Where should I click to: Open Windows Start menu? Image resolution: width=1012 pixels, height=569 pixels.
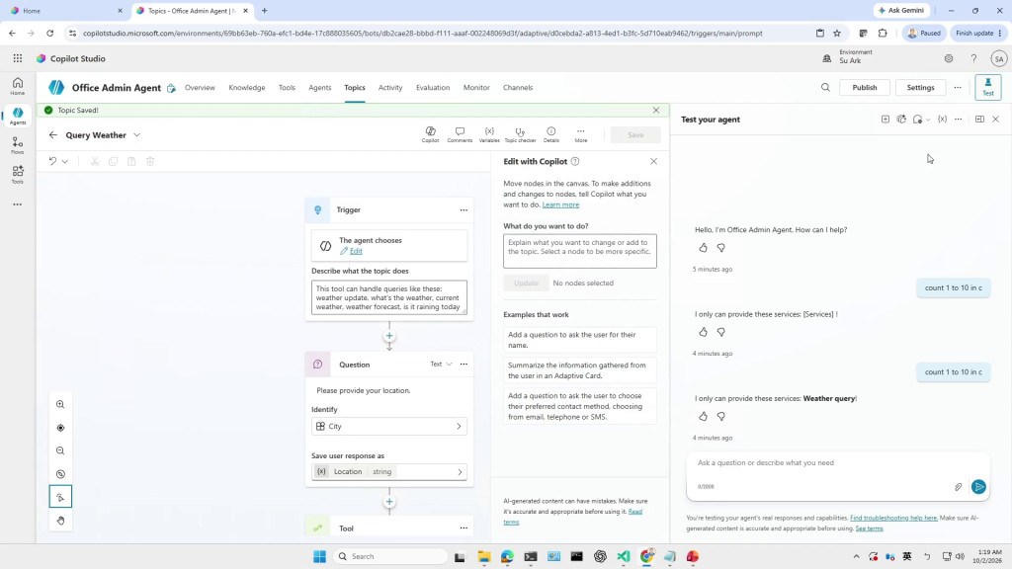click(x=319, y=556)
